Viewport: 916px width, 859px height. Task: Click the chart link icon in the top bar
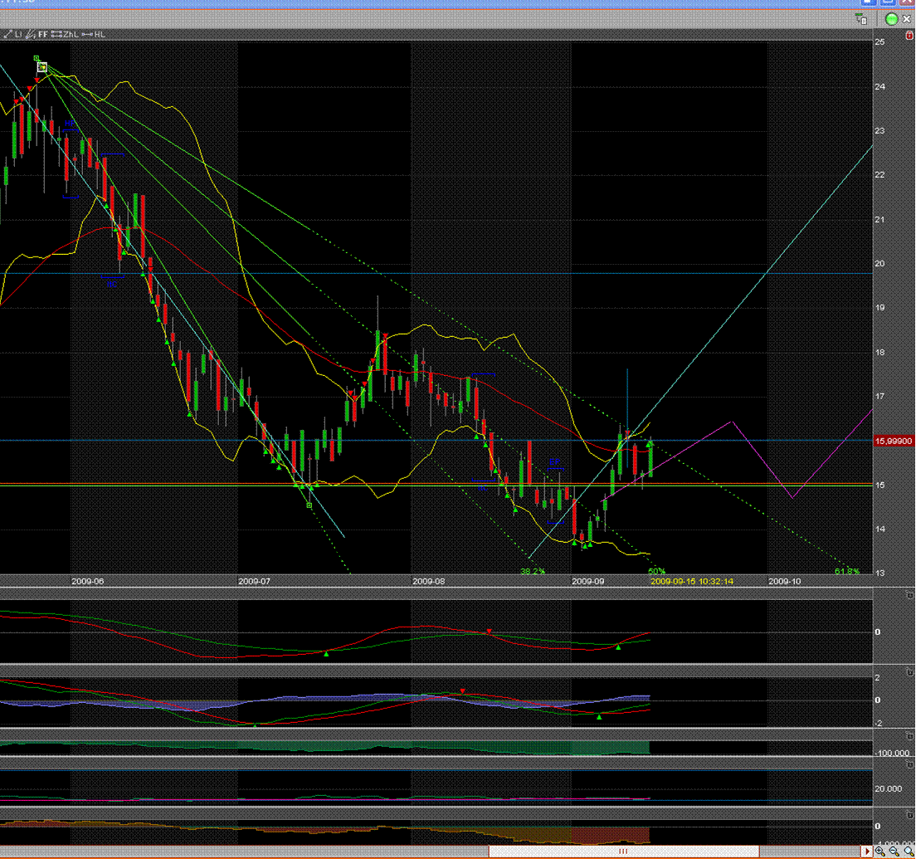pyautogui.click(x=861, y=18)
